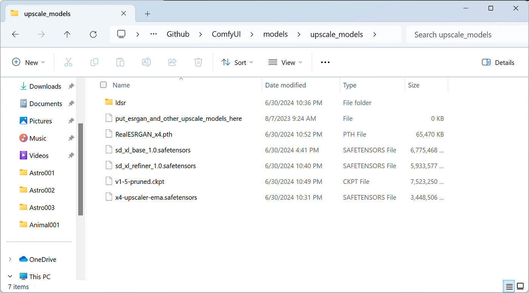
Task: Click the Share icon in the toolbar
Action: [172, 62]
